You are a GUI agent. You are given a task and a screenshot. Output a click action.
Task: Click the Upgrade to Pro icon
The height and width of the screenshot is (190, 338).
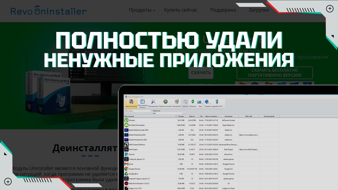tap(217, 103)
